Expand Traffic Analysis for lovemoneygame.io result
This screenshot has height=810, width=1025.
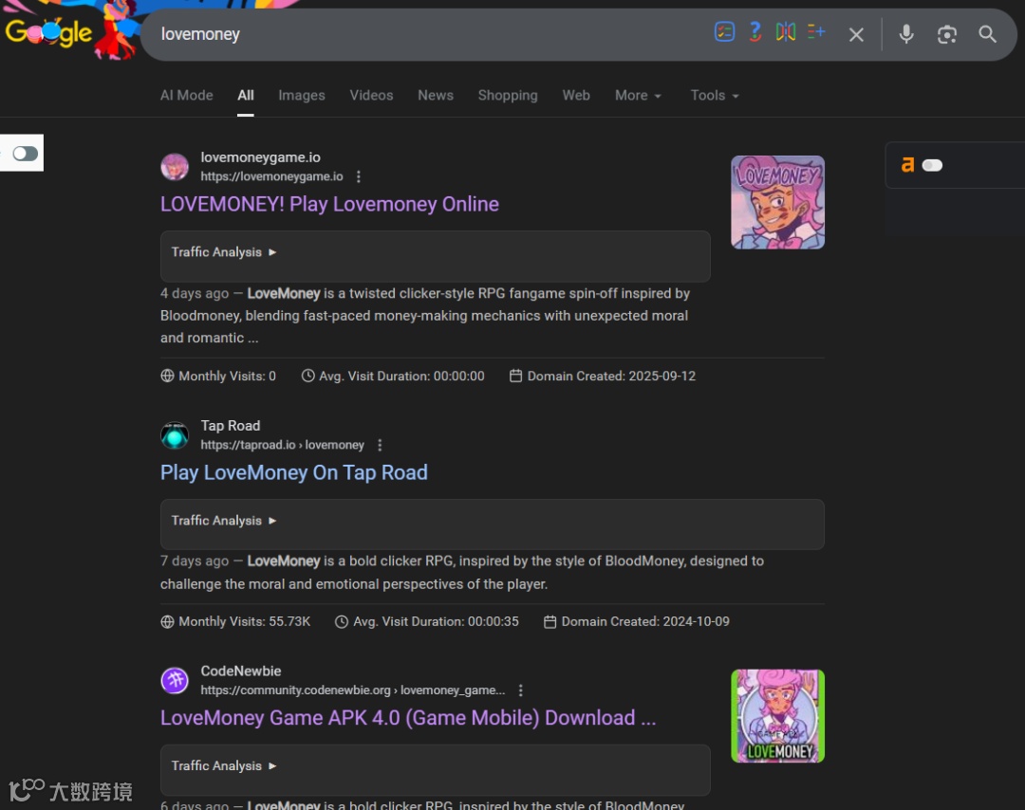tap(224, 252)
